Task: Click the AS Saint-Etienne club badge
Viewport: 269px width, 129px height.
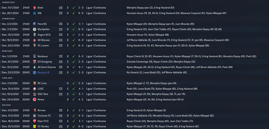Action: [35, 67]
